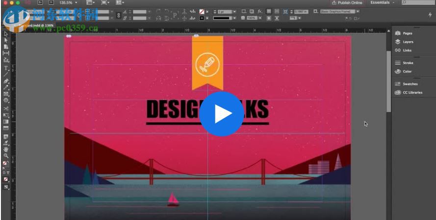Select the Scissors tool
This screenshot has height=220, width=436.
6,109
